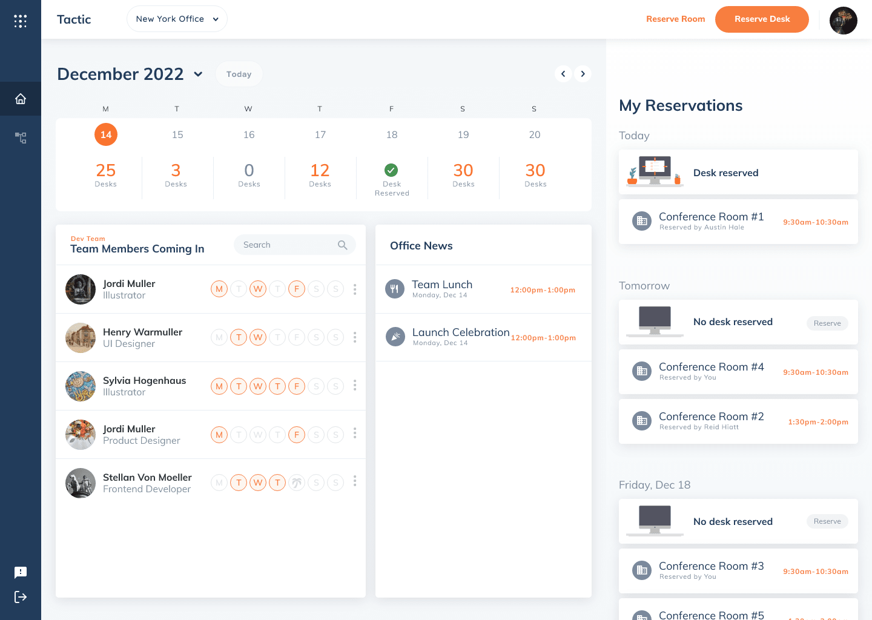872x620 pixels.
Task: Toggle Tuesday attendance for Stellan Von Moeller
Action: point(239,483)
